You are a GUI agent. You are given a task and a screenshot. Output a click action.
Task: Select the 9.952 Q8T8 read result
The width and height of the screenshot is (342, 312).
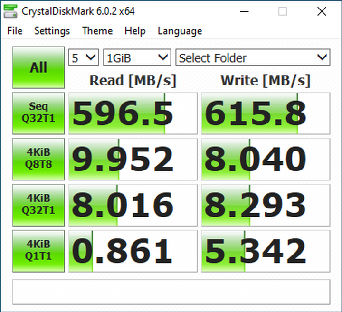pyautogui.click(x=133, y=159)
